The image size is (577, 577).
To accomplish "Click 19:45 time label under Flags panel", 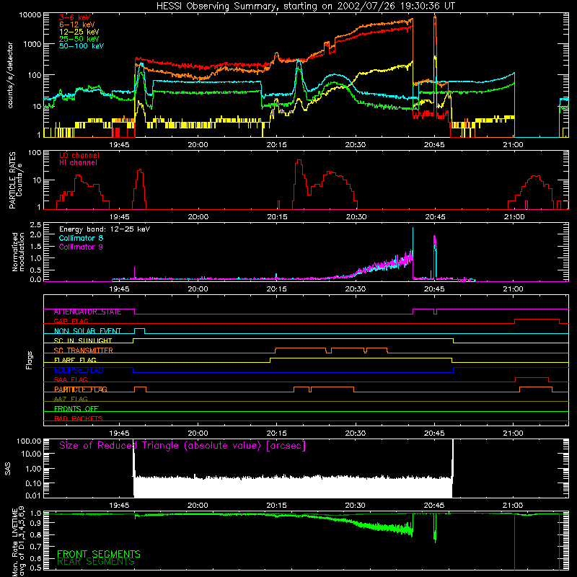I will (119, 433).
